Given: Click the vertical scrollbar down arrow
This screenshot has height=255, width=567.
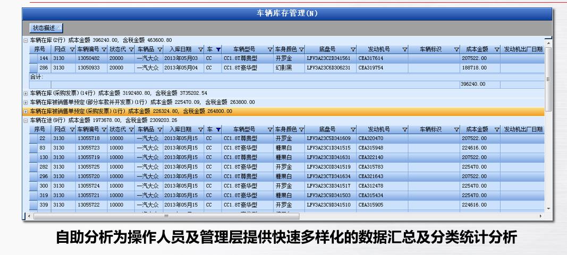Looking at the screenshot, I should coord(548,209).
